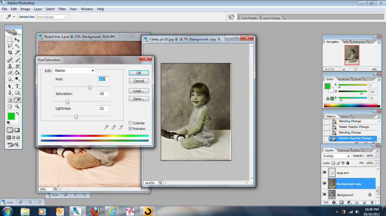Switch to the Swatches tab

point(344,79)
